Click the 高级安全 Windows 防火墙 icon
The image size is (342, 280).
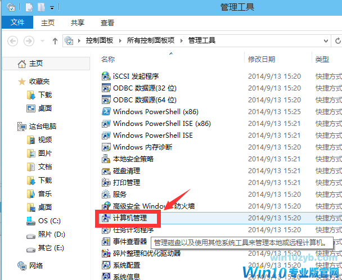tap(106, 206)
